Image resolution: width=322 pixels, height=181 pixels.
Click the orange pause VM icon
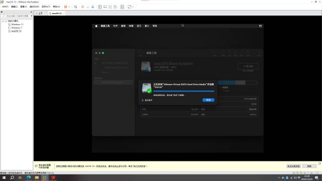tap(65, 7)
